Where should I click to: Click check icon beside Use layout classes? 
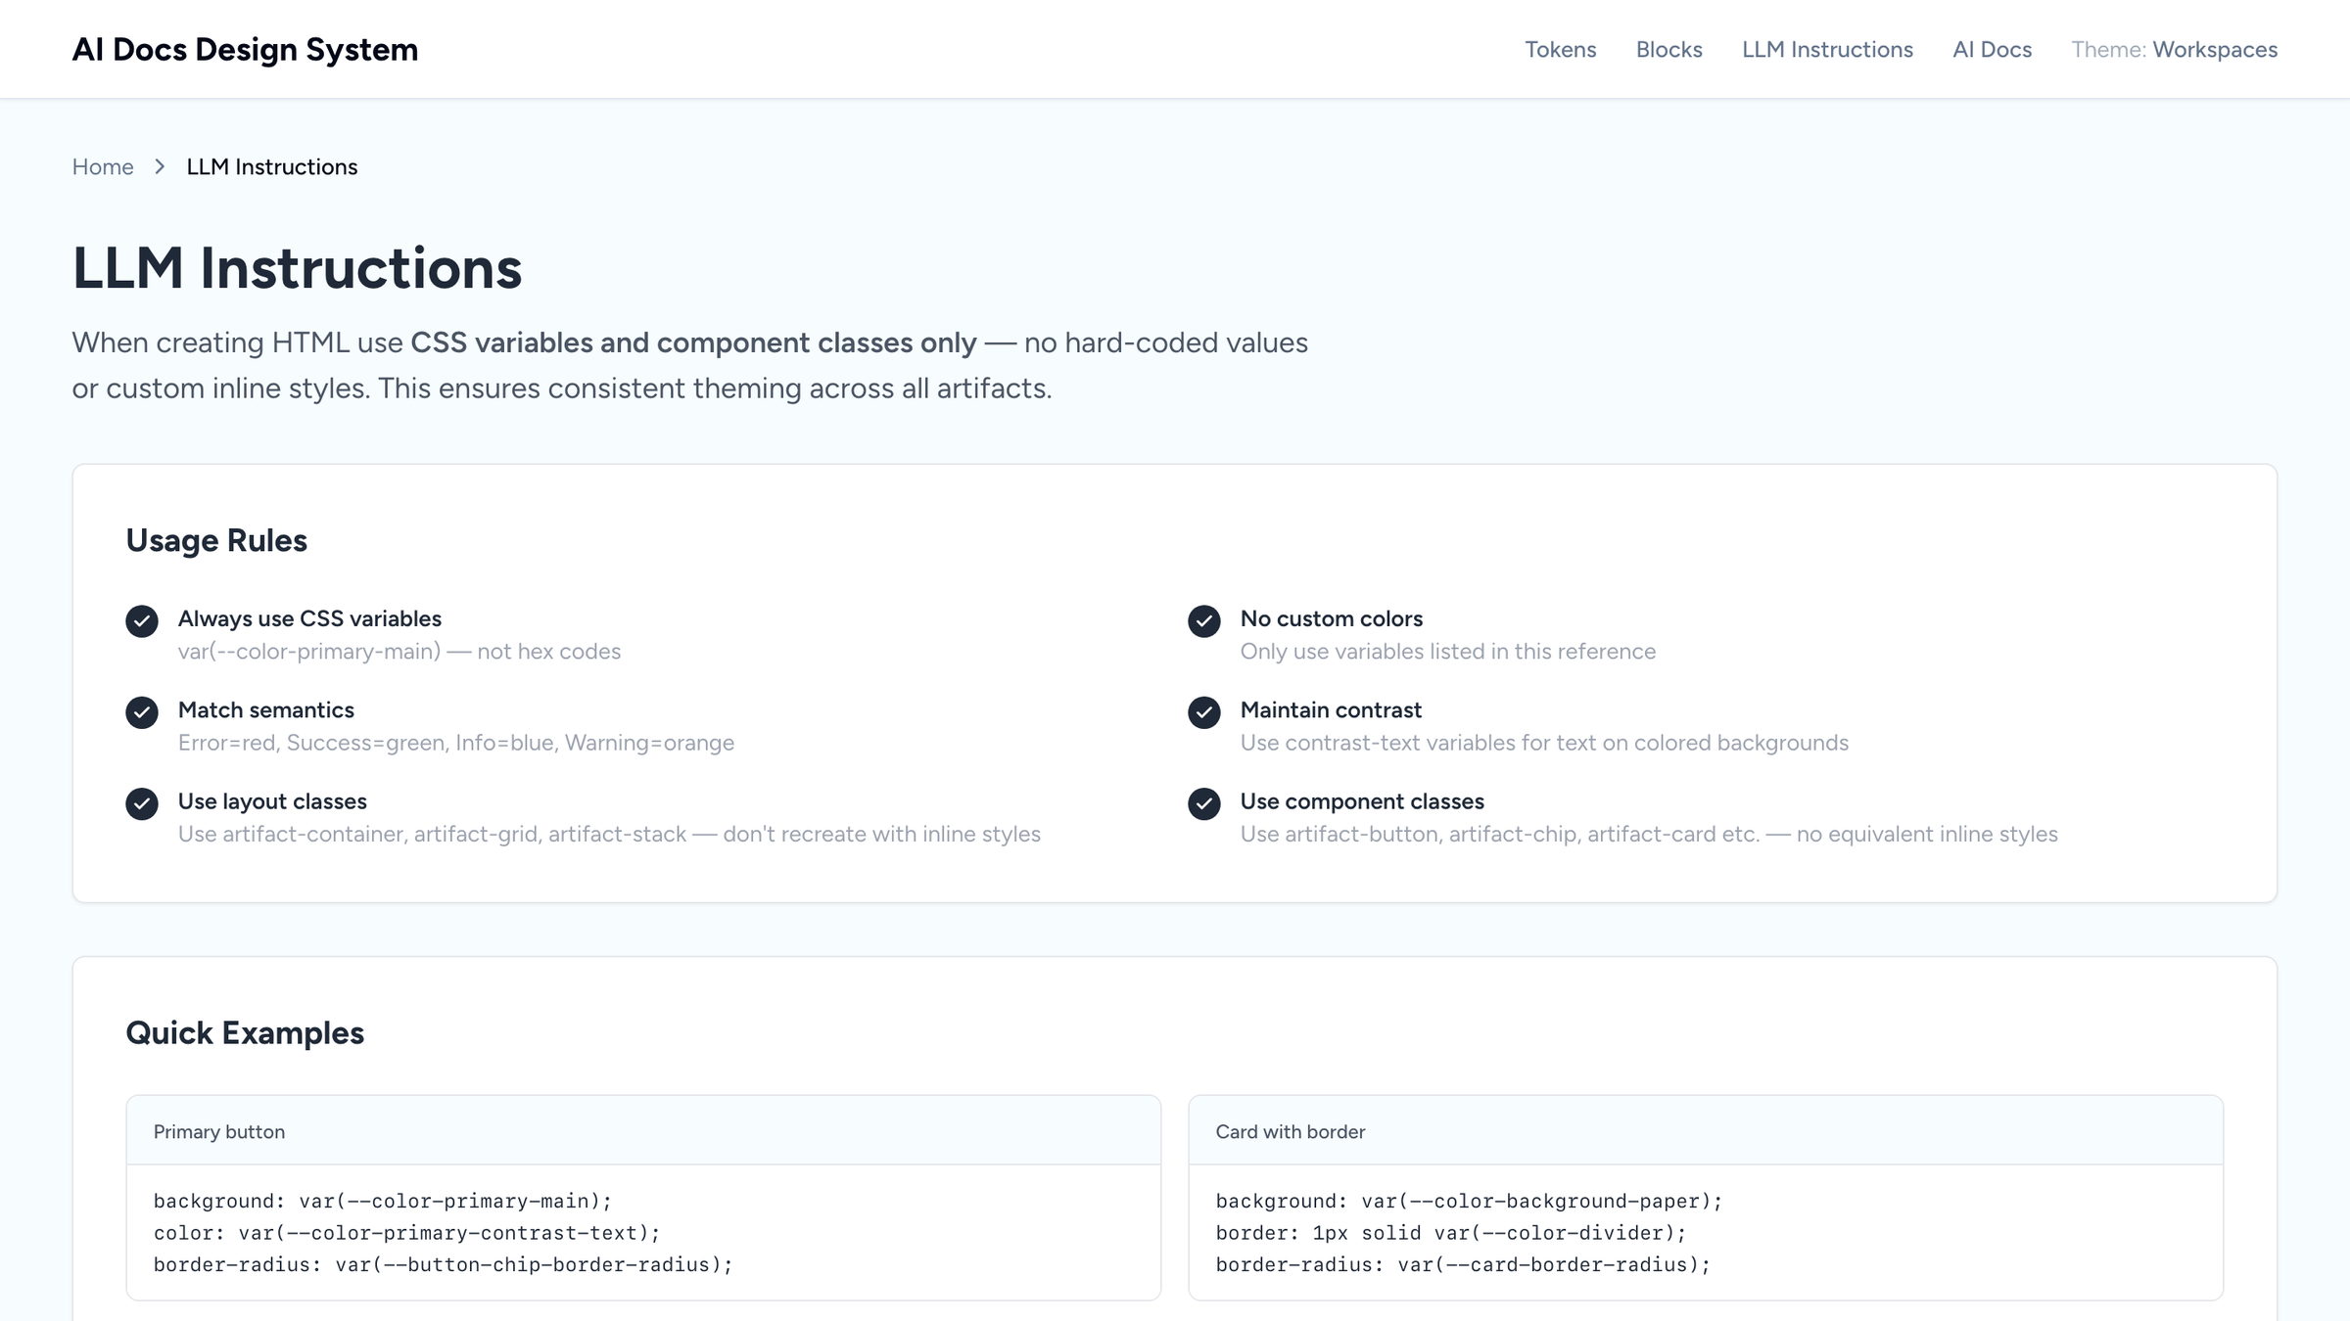(x=142, y=803)
